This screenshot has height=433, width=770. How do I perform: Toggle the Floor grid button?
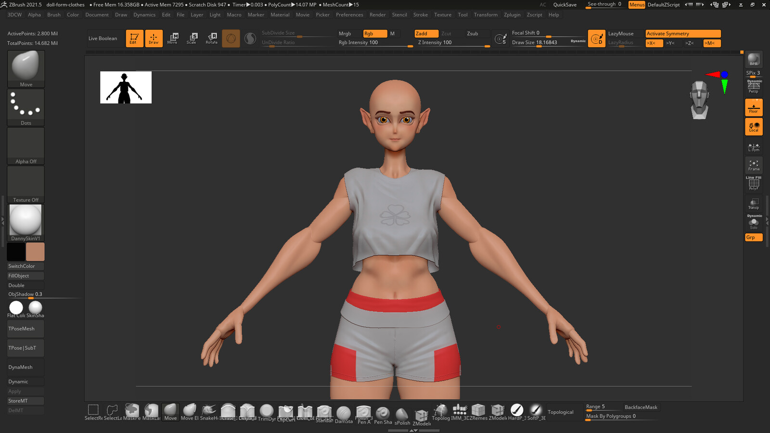754,108
